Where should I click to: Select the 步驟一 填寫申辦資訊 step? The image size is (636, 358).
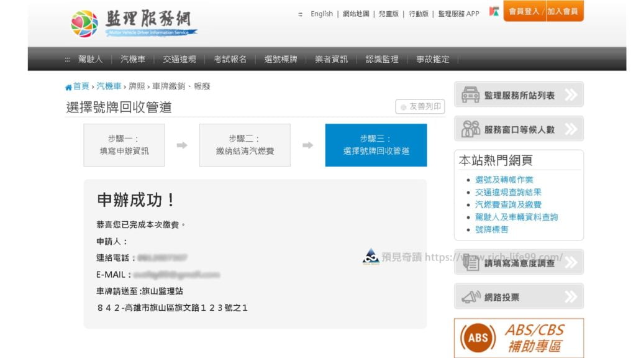124,145
